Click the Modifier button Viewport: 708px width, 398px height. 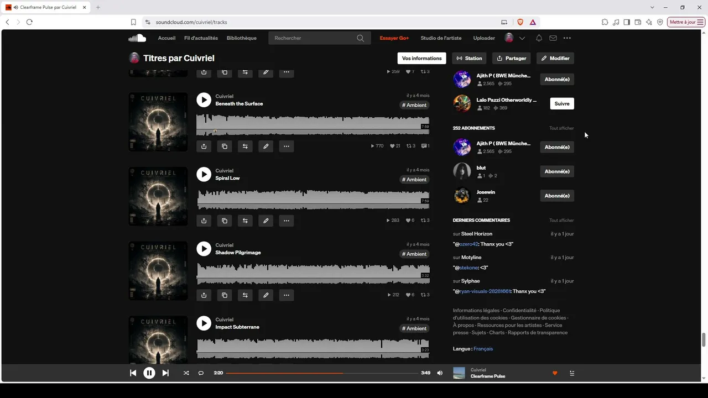point(555,58)
